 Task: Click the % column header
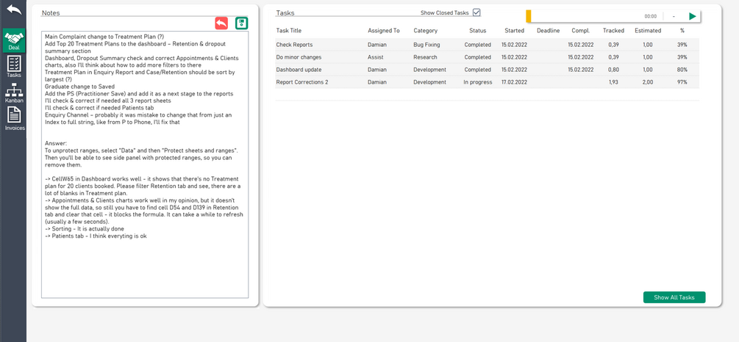[682, 31]
